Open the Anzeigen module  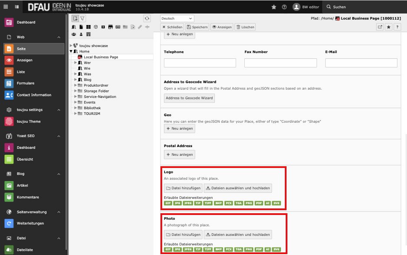[34, 60]
